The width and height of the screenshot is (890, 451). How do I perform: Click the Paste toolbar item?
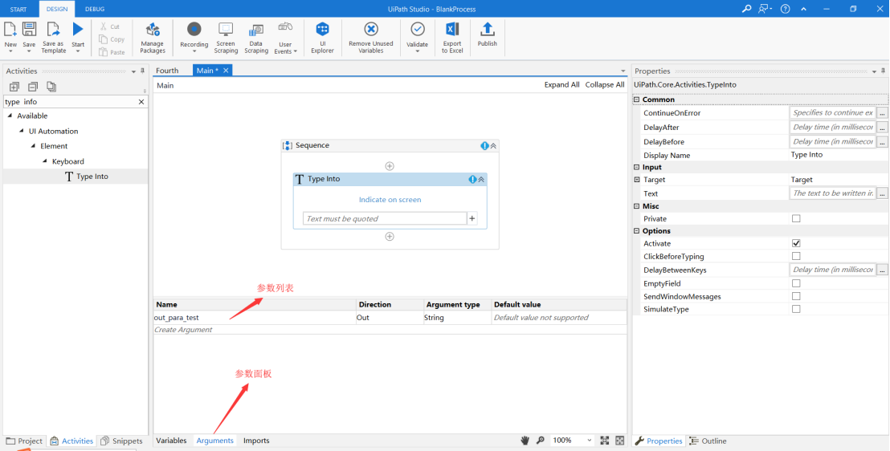click(x=111, y=52)
